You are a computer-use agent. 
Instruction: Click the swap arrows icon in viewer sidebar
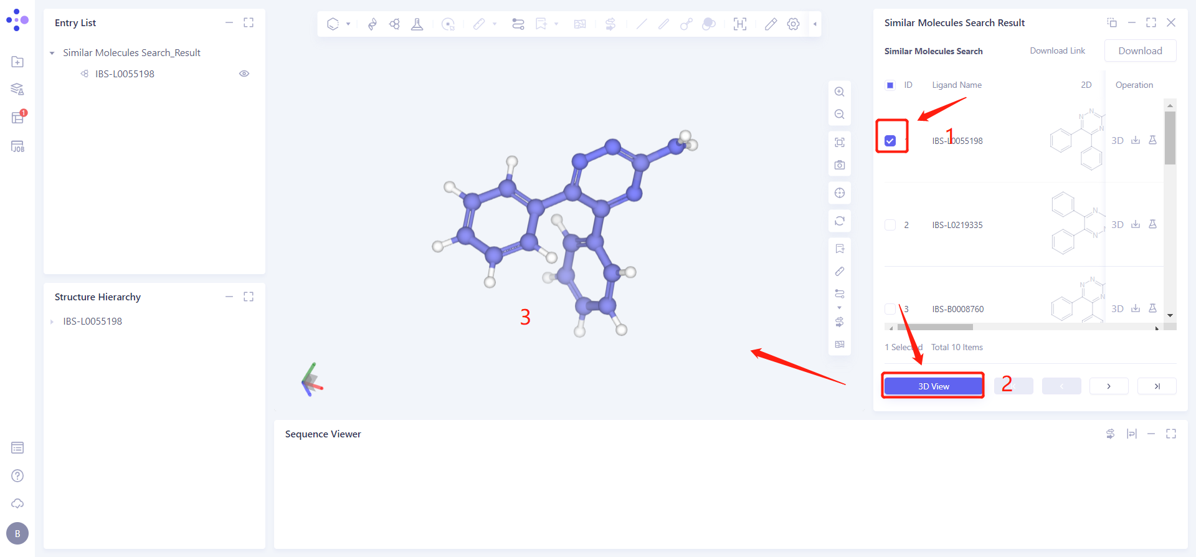840,321
